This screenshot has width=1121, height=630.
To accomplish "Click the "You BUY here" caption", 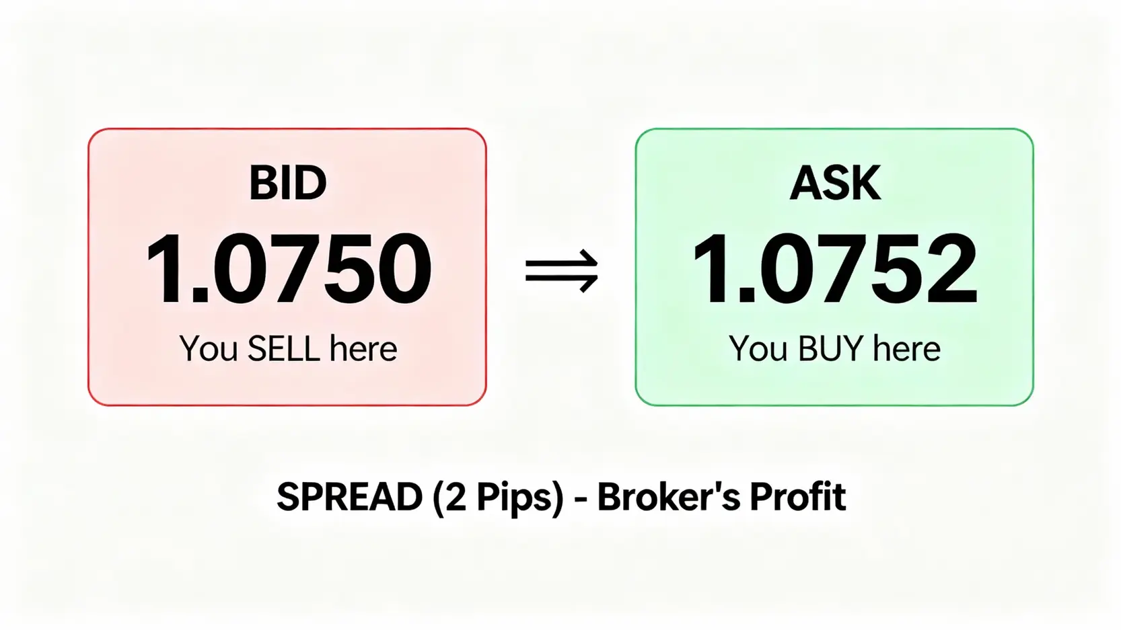I will pos(835,349).
